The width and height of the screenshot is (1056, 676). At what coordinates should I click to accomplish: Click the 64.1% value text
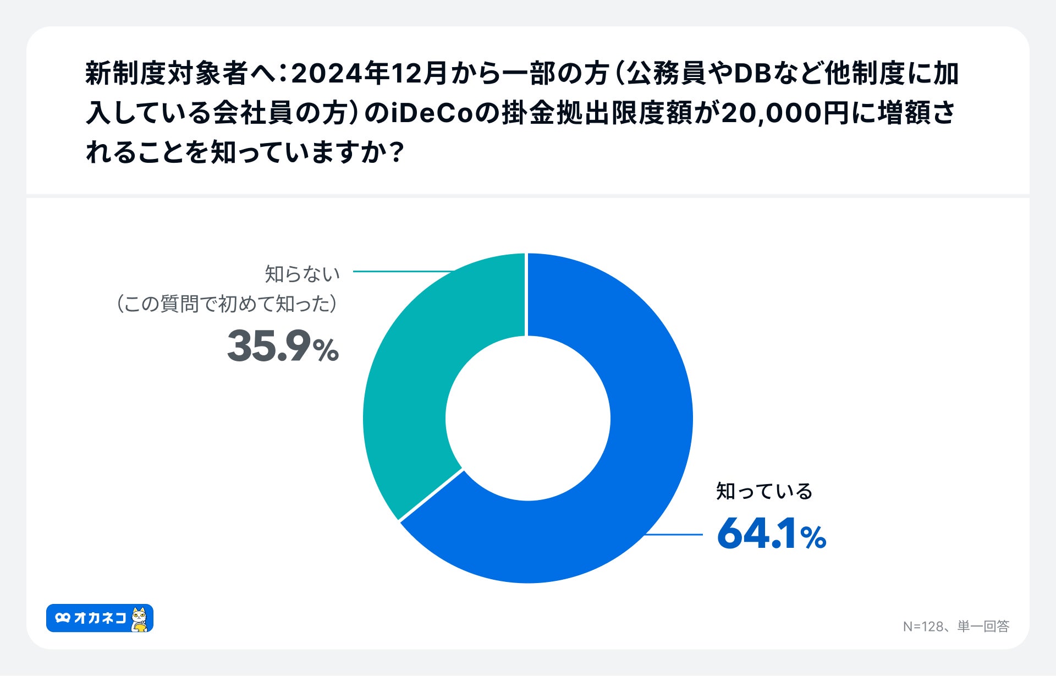point(771,534)
